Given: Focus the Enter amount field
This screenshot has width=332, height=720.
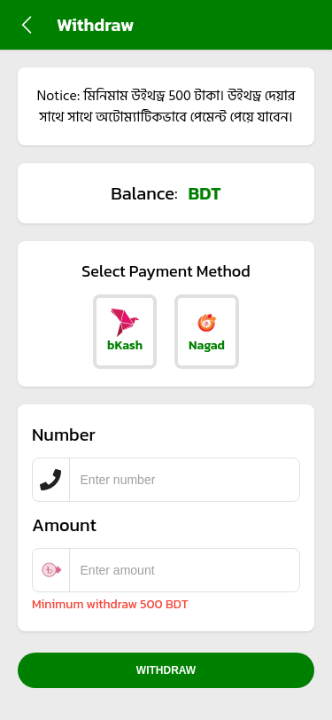Looking at the screenshot, I should click(184, 570).
